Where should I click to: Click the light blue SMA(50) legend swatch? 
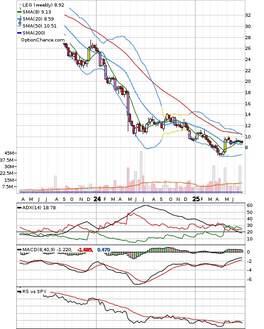click(x=19, y=26)
